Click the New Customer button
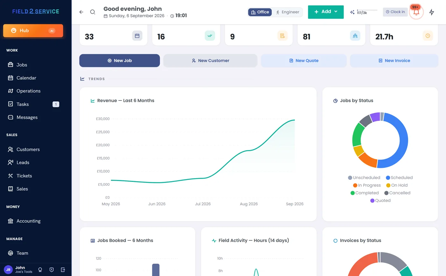The height and width of the screenshot is (276, 446). pos(210,60)
